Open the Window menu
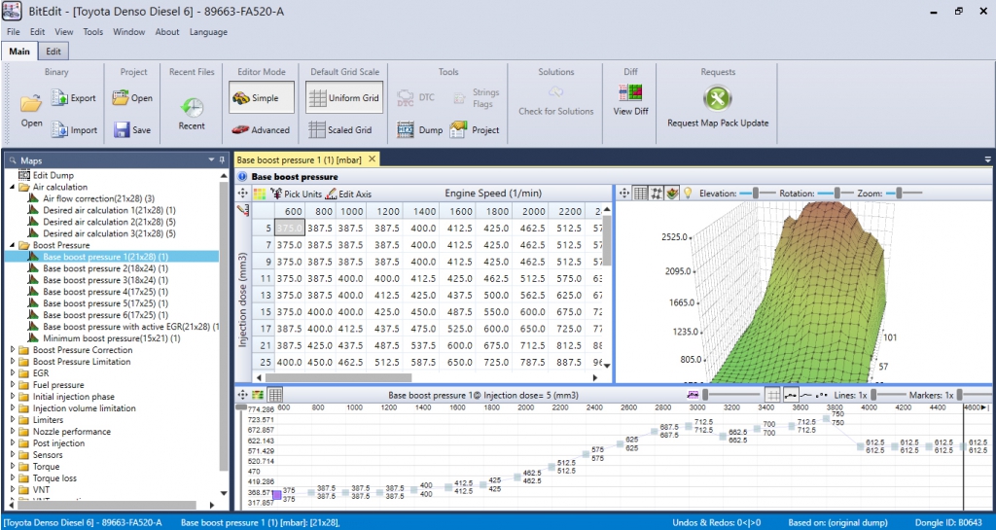Viewport: 996px width, 530px height. pos(129,32)
